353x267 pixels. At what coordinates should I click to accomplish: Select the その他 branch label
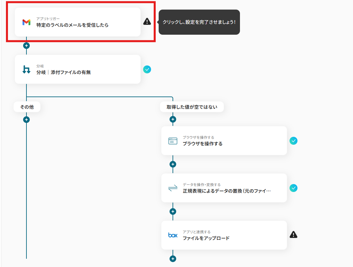pyautogui.click(x=27, y=107)
